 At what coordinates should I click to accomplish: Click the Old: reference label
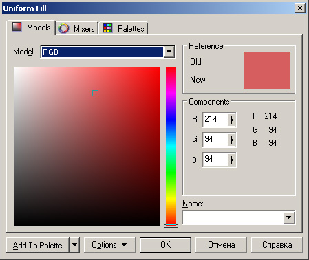pos(196,62)
